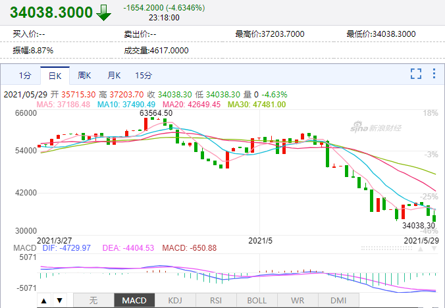Click the black up triangle indicator button
Screen dimensions: 445x308
[x=44, y=301]
